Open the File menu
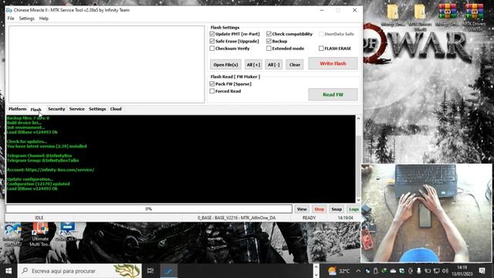 [11, 19]
